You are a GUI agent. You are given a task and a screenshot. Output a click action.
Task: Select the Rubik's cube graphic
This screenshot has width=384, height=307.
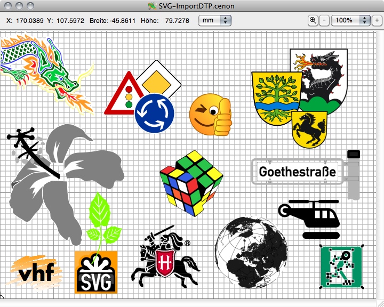coord(191,183)
